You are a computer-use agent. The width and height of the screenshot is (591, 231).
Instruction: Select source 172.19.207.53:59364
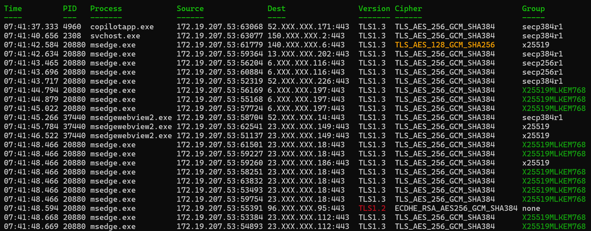point(219,54)
